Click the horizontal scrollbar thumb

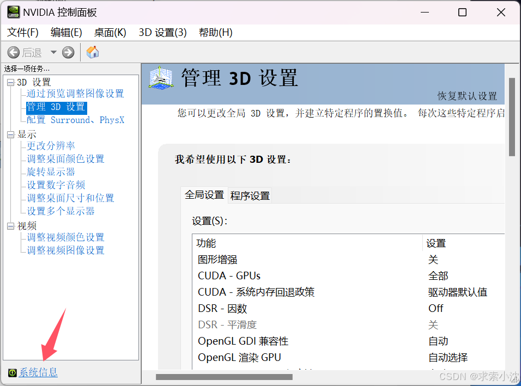[x=225, y=377]
